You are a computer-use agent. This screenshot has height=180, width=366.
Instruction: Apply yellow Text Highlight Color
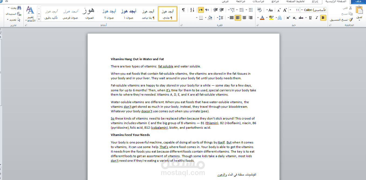click(x=271, y=18)
